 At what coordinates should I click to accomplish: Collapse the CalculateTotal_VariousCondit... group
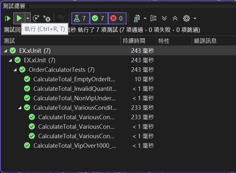pos(20,108)
